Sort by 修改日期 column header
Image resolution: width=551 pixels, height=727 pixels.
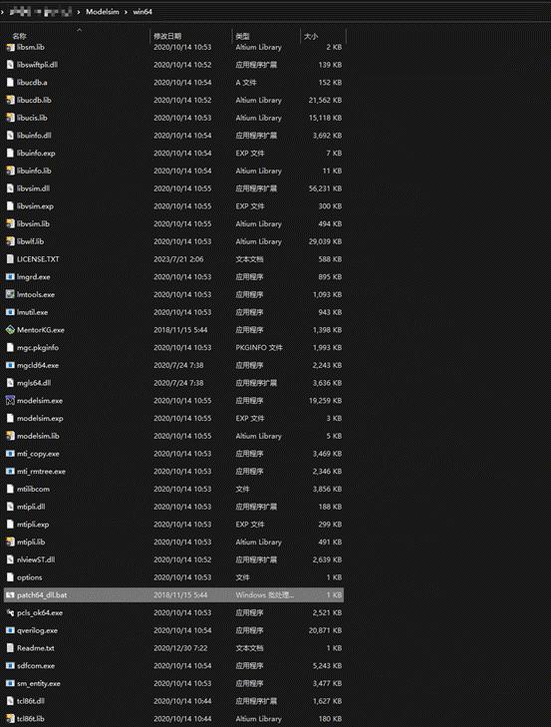click(x=167, y=36)
